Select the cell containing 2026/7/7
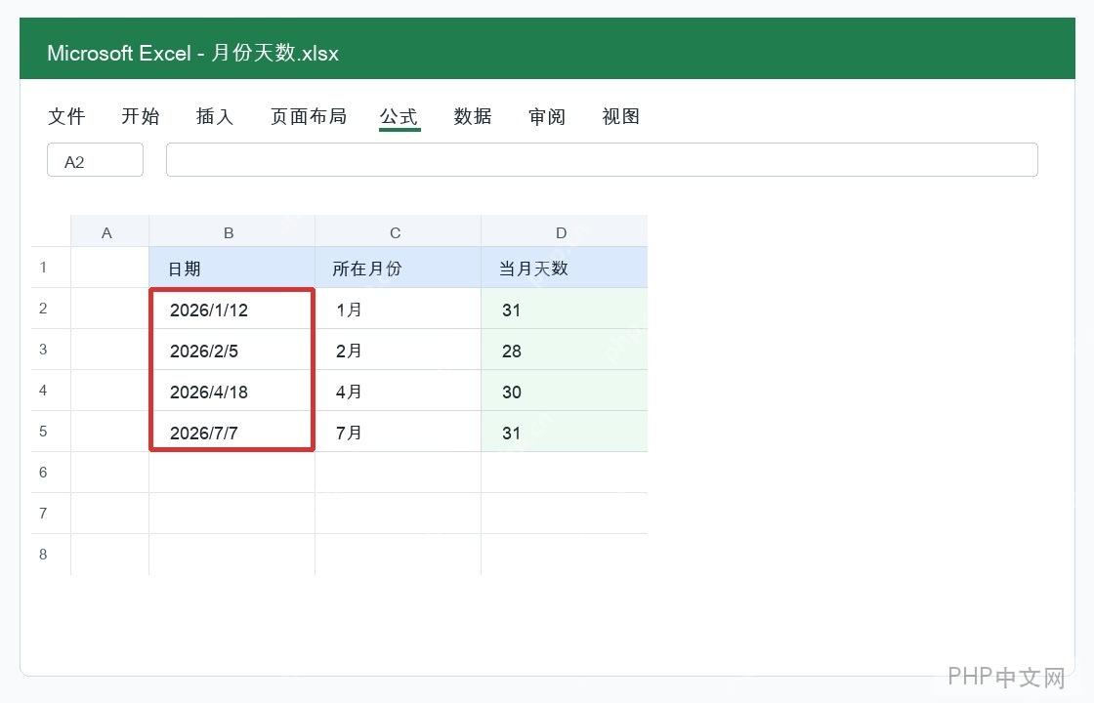This screenshot has height=703, width=1094. (x=231, y=433)
